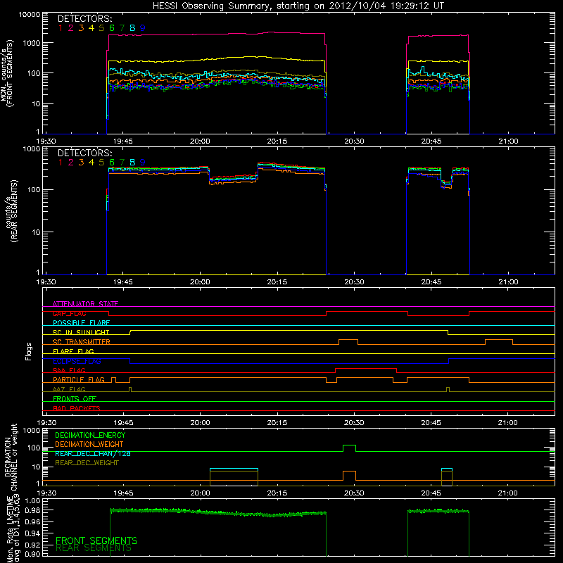The width and height of the screenshot is (563, 563).
Task: Select detector 2 in front segments legend
Action: [71, 28]
